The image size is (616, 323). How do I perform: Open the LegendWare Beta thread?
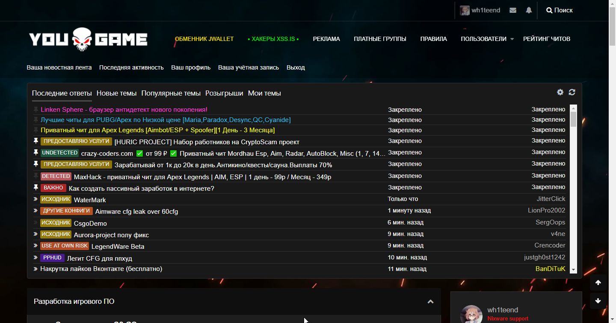(x=118, y=247)
